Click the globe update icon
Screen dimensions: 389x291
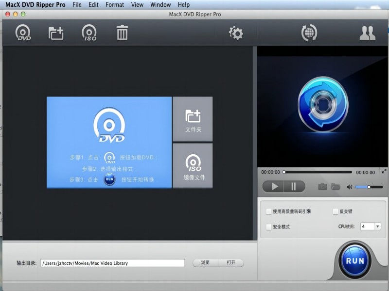(x=309, y=32)
